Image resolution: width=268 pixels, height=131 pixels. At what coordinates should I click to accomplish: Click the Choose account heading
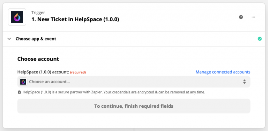(38, 59)
